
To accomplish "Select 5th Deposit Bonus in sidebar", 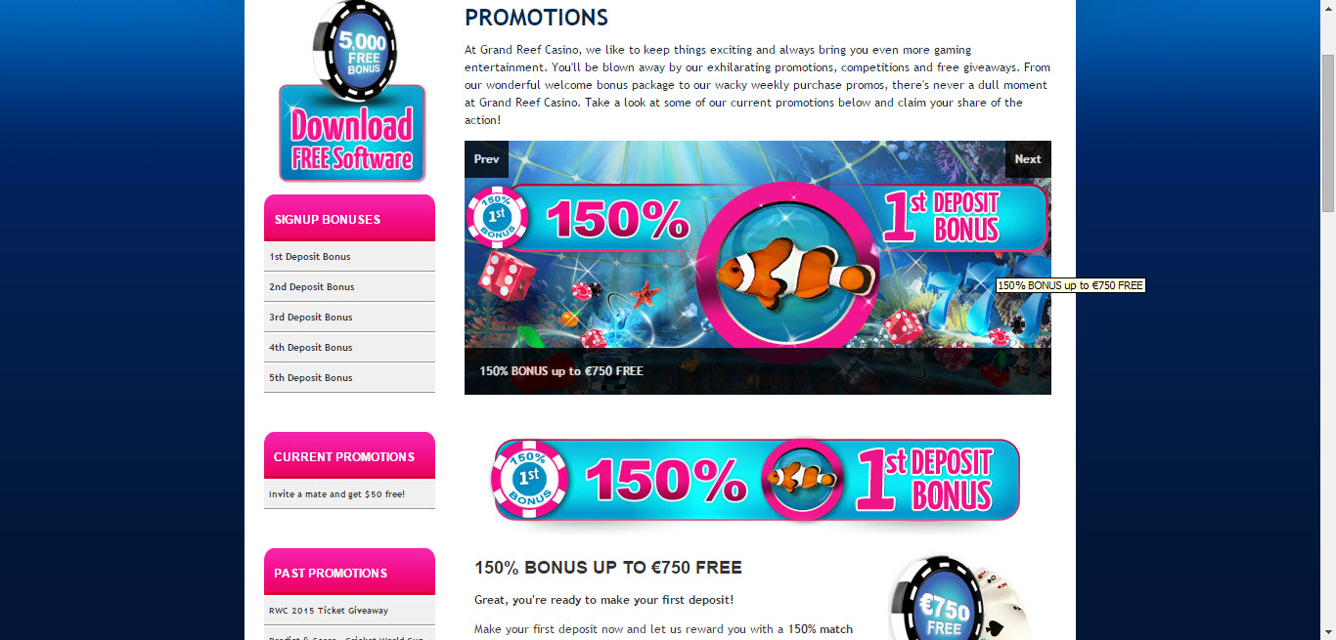I will click(349, 377).
